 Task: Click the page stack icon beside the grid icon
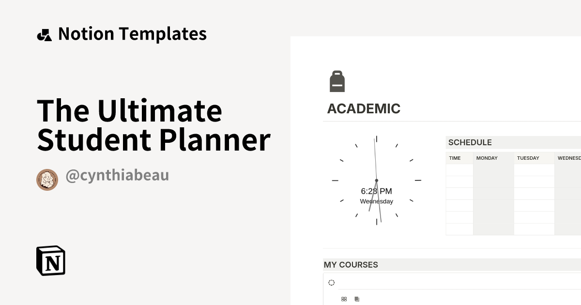[x=357, y=299]
